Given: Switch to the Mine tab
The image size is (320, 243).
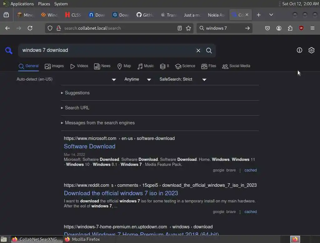Looking at the screenshot, I should coord(25,15).
